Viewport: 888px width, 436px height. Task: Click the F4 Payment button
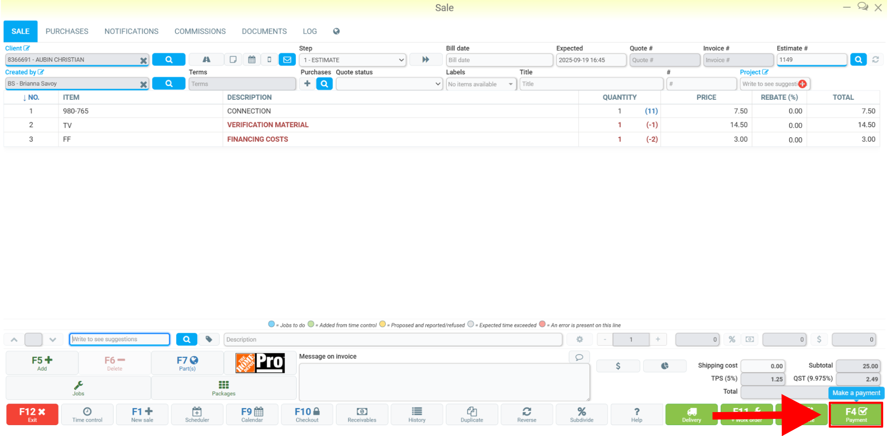(856, 414)
